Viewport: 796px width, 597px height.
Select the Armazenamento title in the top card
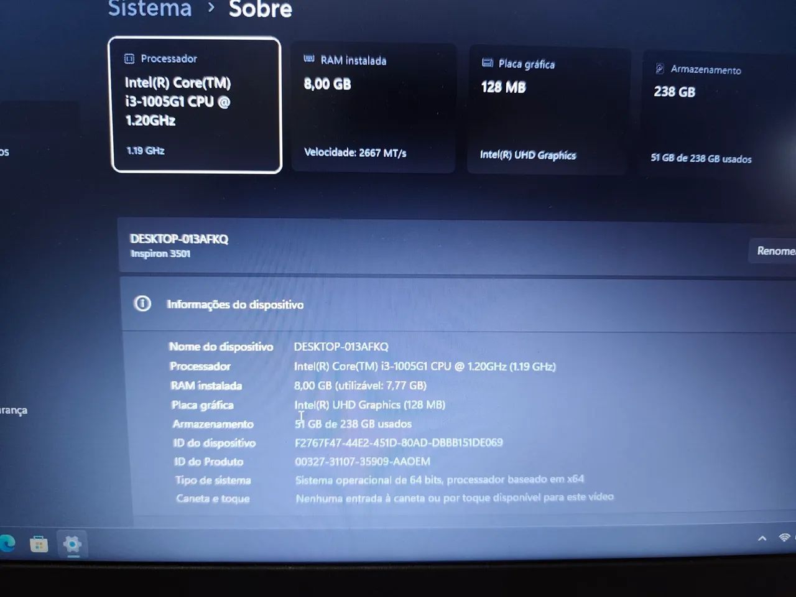706,70
